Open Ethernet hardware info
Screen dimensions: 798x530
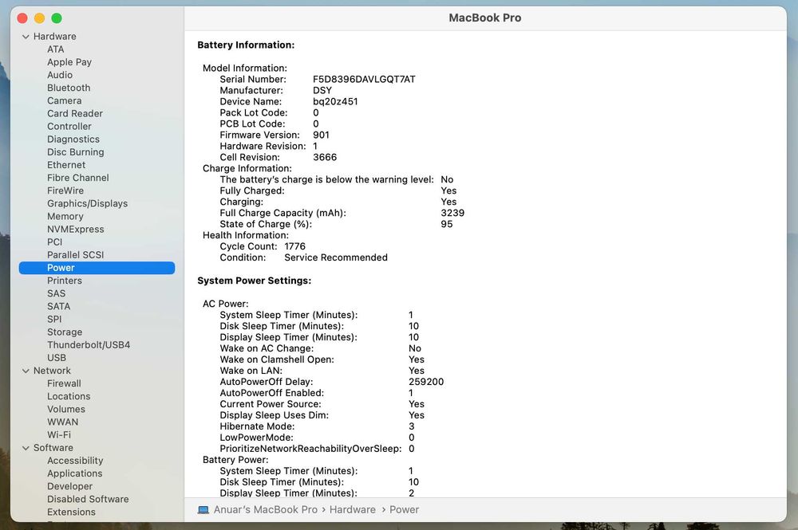tap(66, 165)
